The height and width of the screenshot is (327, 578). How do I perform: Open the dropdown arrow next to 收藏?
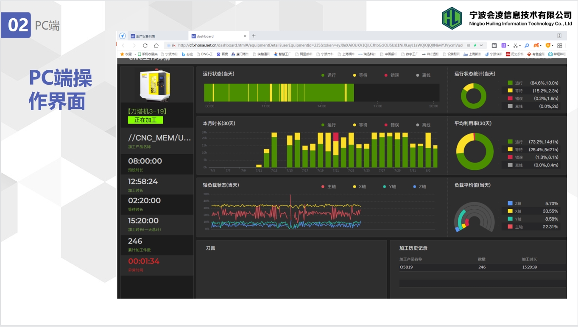pyautogui.click(x=135, y=54)
